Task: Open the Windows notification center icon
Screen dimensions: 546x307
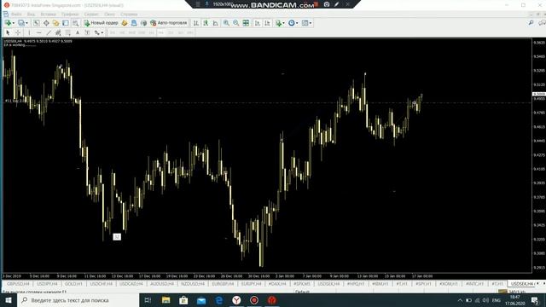Action: (535, 300)
